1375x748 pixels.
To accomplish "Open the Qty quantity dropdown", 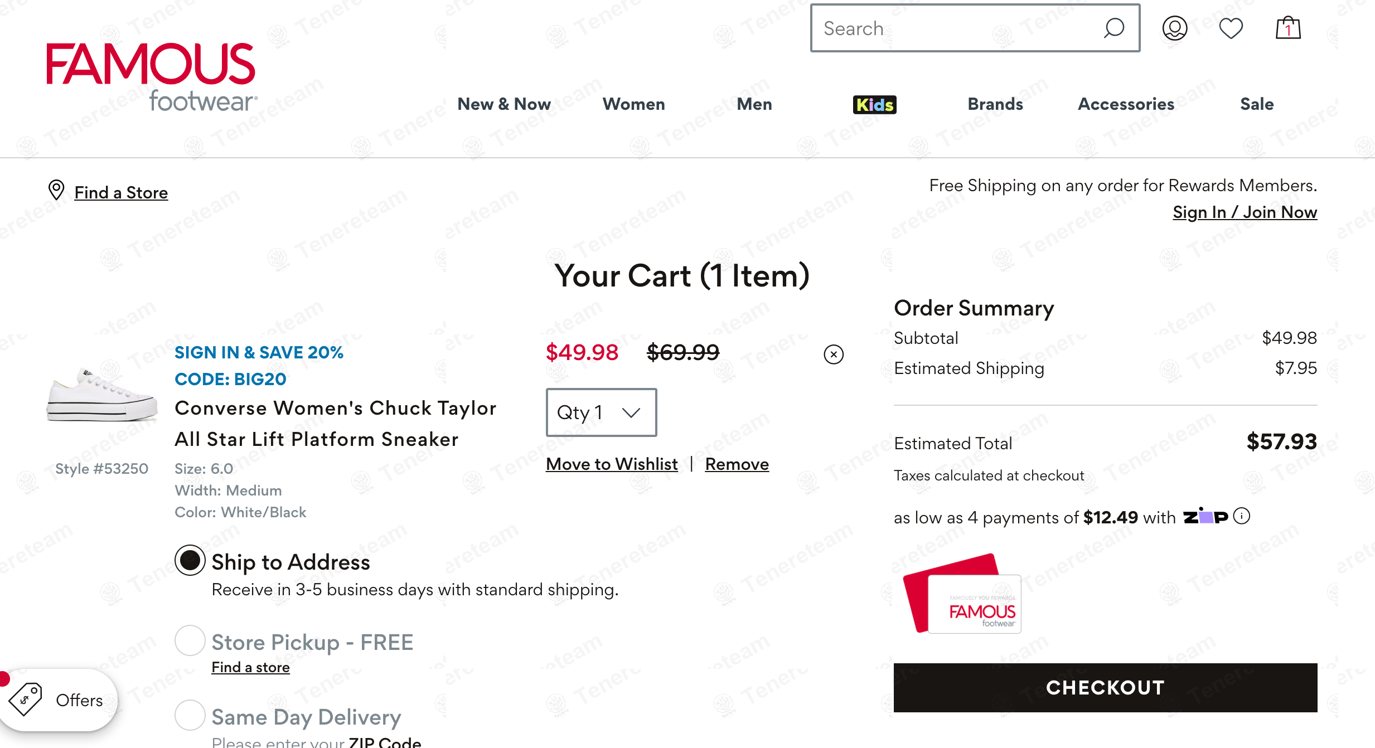I will click(601, 412).
